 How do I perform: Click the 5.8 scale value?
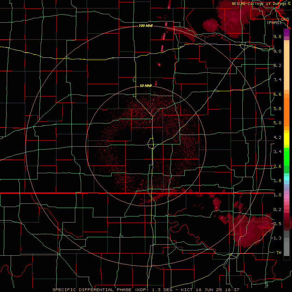pos(277,109)
